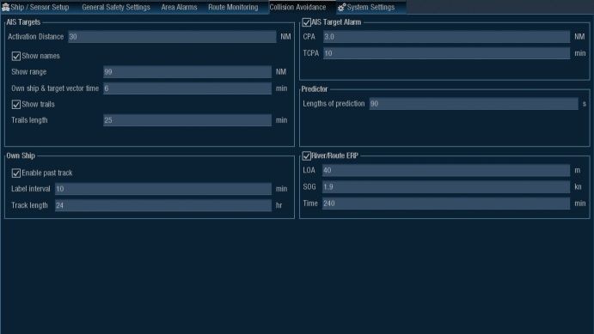Click the Predictor group title
Screen dimensions: 594x334
pyautogui.click(x=315, y=89)
